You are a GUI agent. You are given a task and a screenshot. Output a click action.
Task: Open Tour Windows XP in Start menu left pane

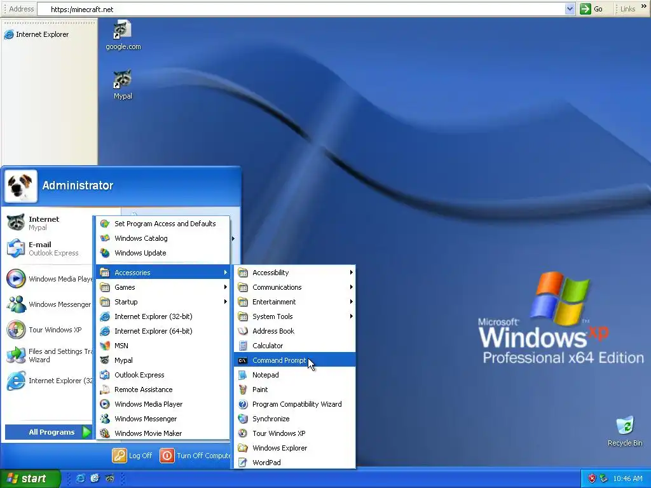(48, 330)
